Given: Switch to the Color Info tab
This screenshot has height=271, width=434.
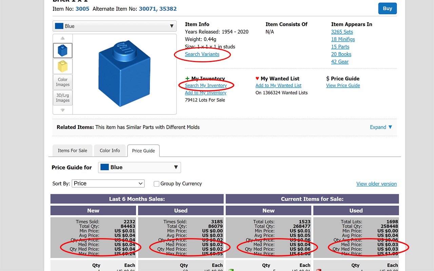Looking at the screenshot, I should (x=110, y=151).
